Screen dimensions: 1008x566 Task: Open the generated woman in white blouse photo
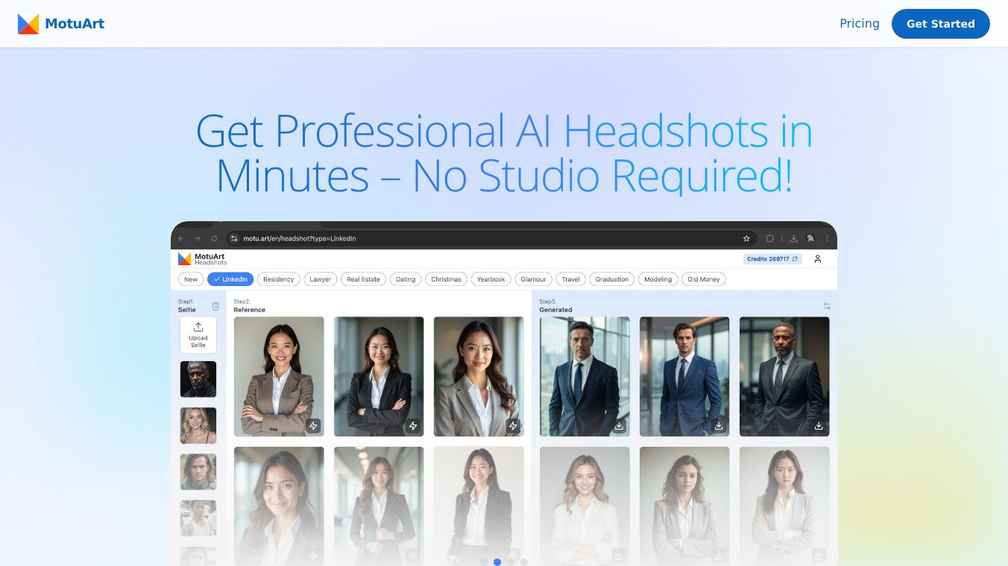click(585, 506)
